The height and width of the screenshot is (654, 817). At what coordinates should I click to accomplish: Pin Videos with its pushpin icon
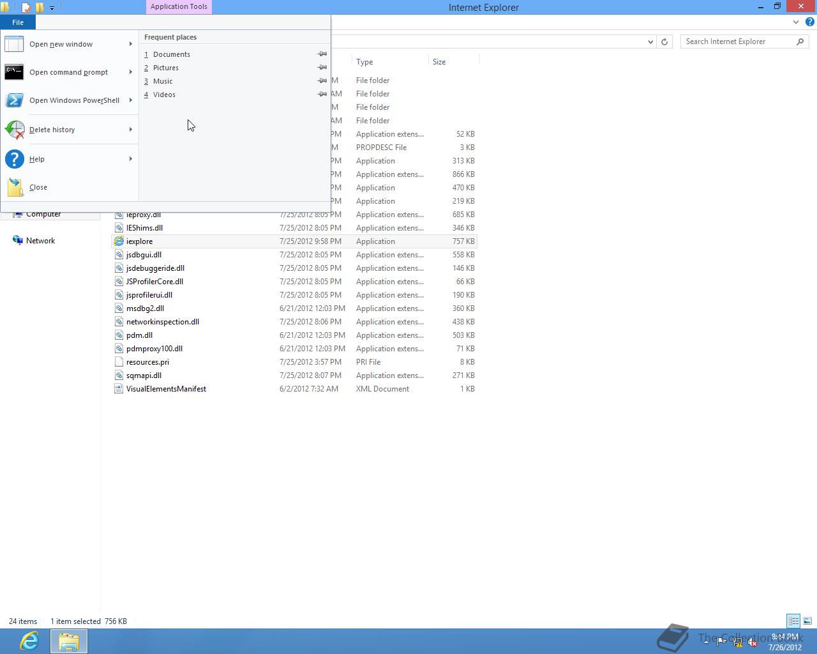click(x=322, y=95)
